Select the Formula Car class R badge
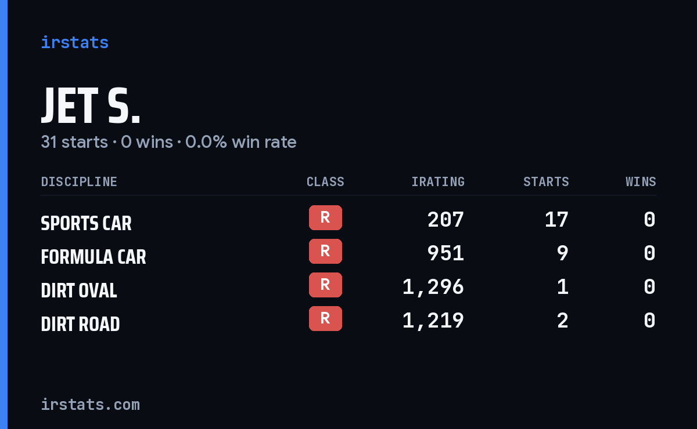This screenshot has height=429, width=697. click(x=325, y=252)
